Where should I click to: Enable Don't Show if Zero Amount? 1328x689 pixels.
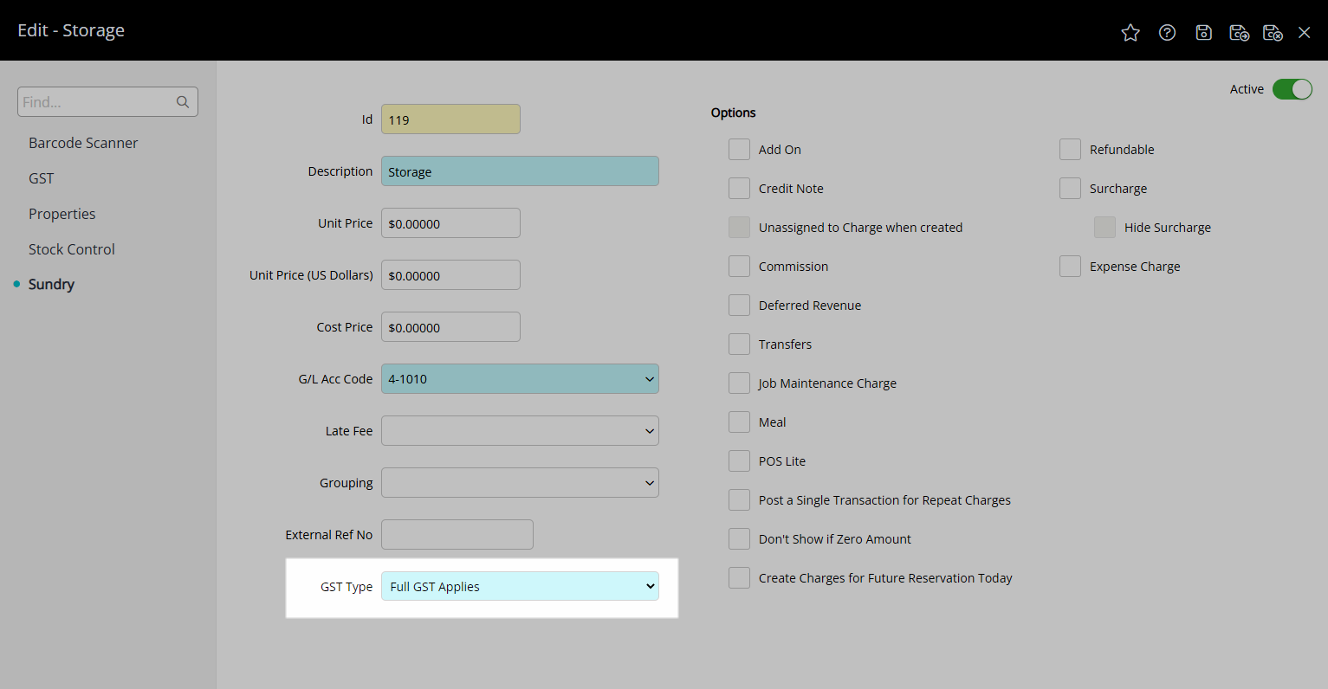point(739,539)
